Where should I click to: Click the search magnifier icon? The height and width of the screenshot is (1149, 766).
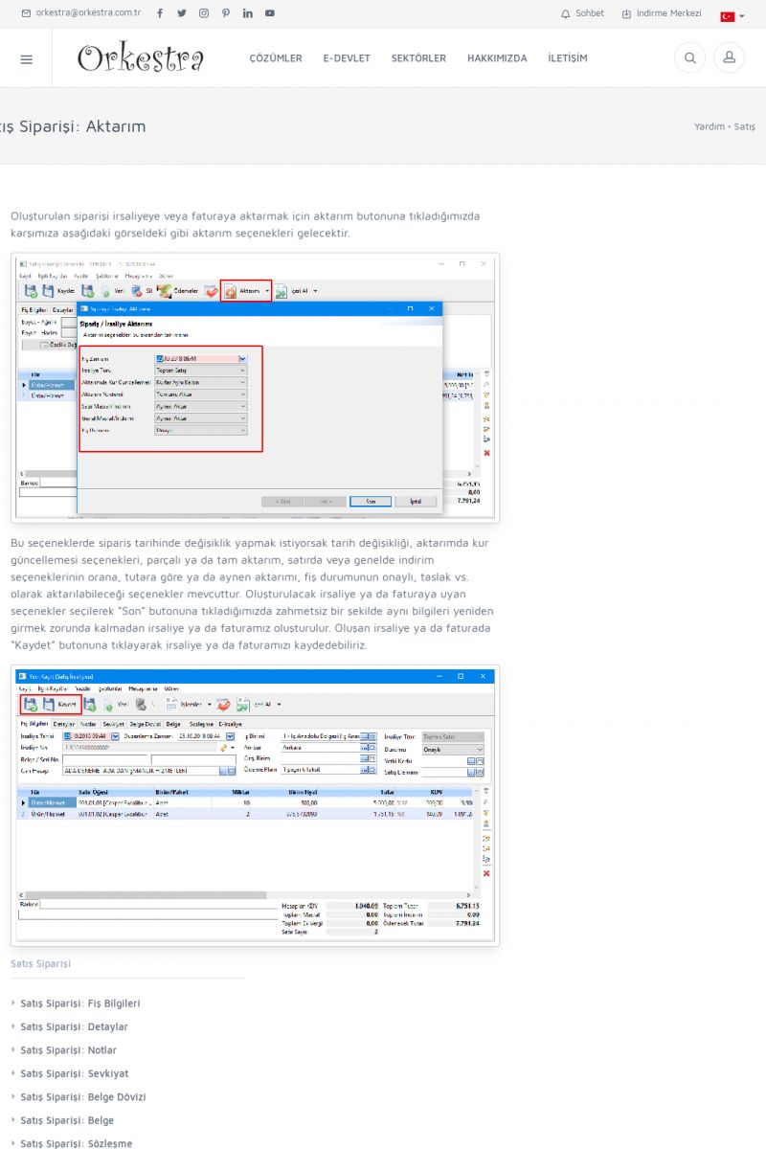click(x=689, y=58)
